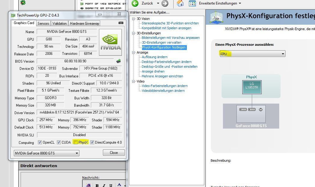Collapse the Anzeige tree node
Image resolution: width=315 pixels, height=187 pixels.
click(x=133, y=52)
